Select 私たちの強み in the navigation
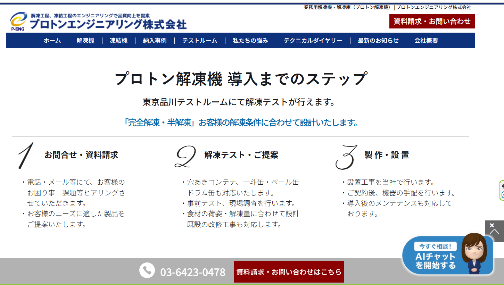This screenshot has height=285, width=504. pyautogui.click(x=250, y=41)
